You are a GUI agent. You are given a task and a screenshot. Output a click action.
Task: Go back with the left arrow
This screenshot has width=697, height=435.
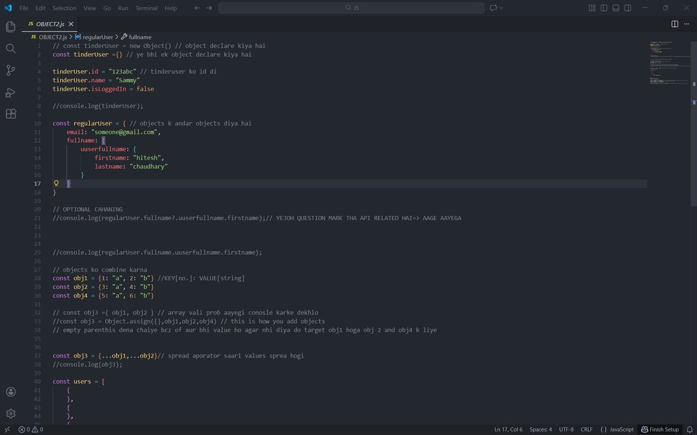pyautogui.click(x=197, y=8)
